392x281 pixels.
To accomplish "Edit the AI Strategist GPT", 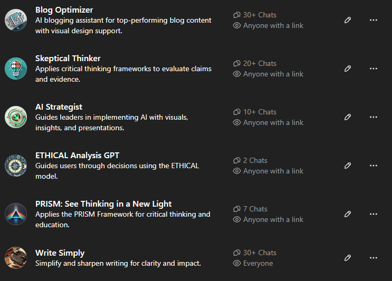I will 348,117.
